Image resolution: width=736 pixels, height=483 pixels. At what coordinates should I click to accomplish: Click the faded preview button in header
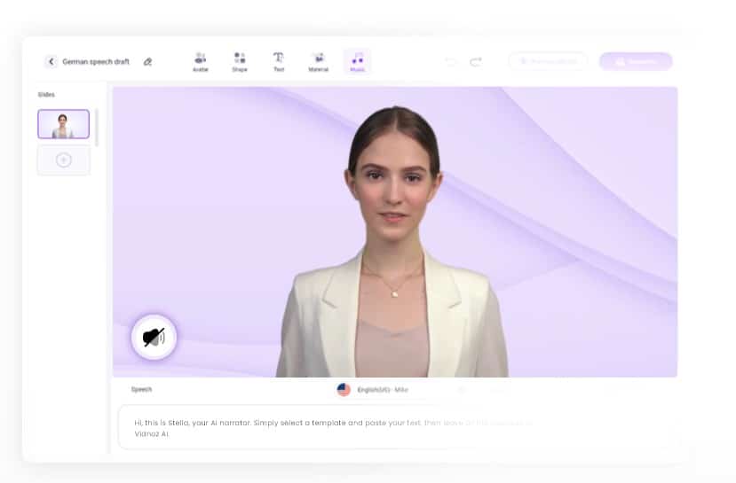click(x=548, y=61)
